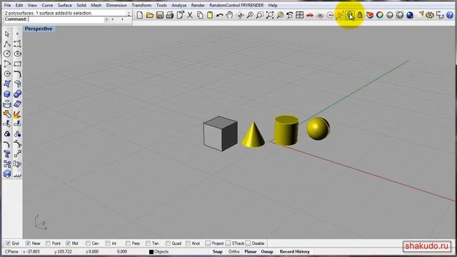
Task: Check the Disable osnap option
Action: [x=248, y=243]
